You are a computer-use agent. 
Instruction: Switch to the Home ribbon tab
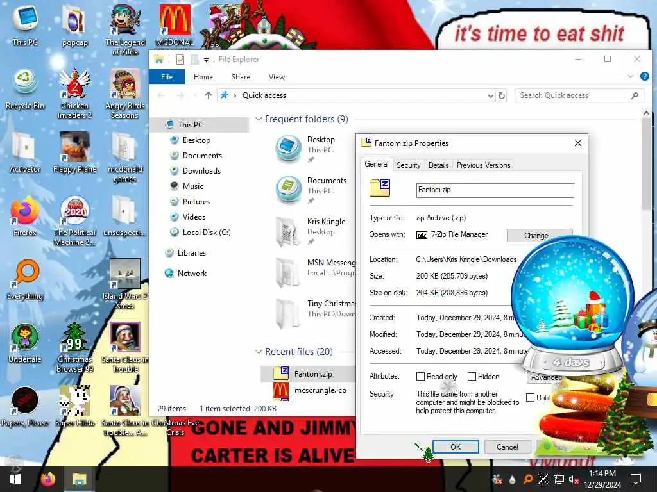pyautogui.click(x=203, y=77)
